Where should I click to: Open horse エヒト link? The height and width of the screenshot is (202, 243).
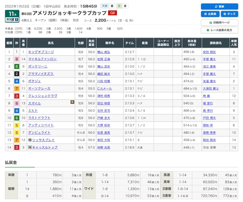(33, 110)
